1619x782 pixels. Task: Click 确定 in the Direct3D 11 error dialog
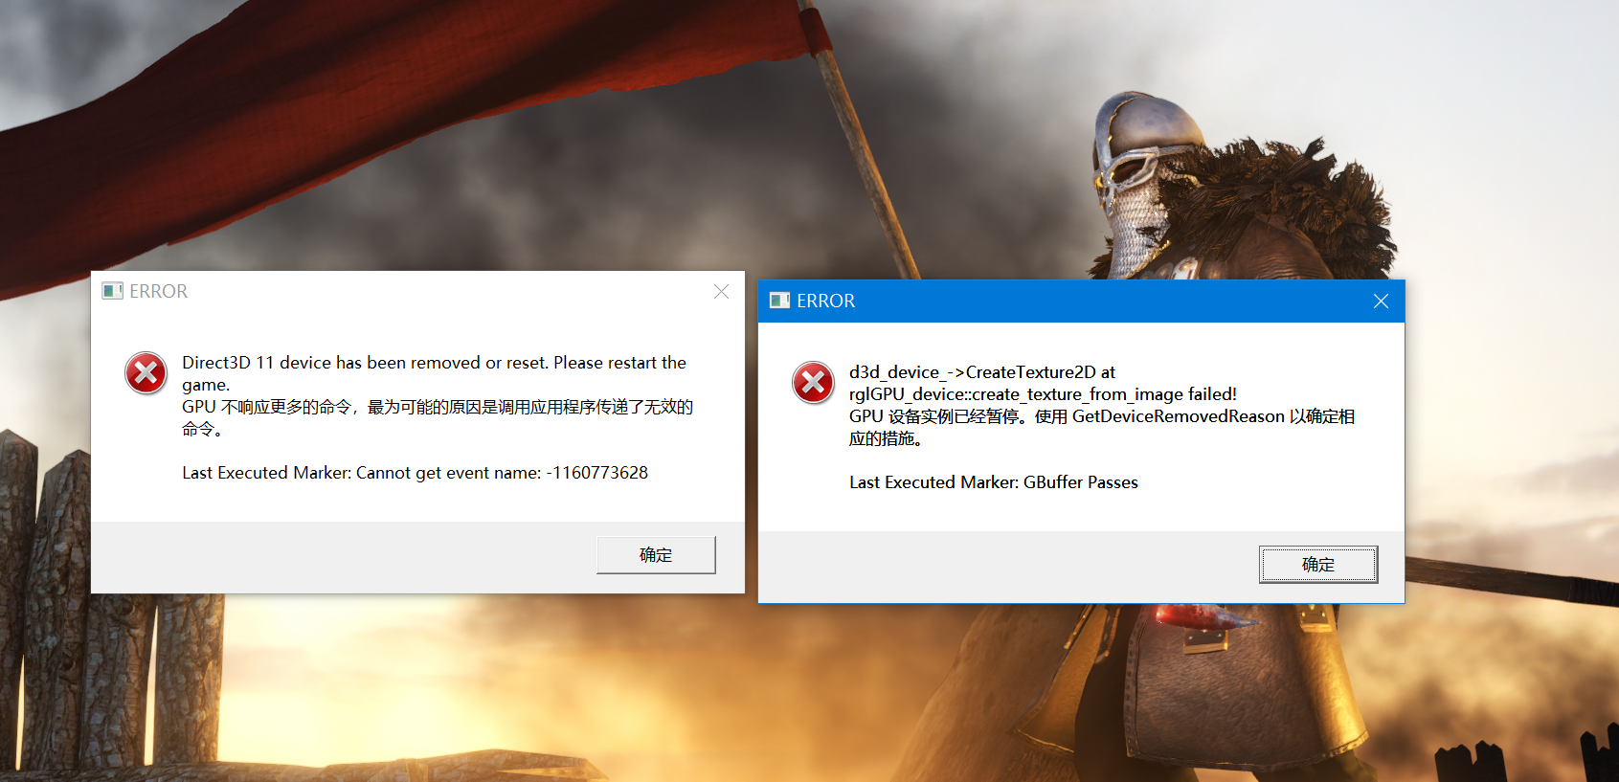point(656,555)
